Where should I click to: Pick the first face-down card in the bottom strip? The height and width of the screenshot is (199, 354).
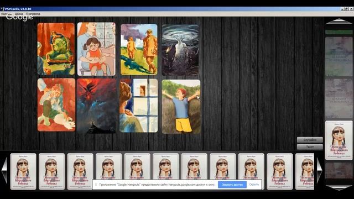[x=23, y=171]
